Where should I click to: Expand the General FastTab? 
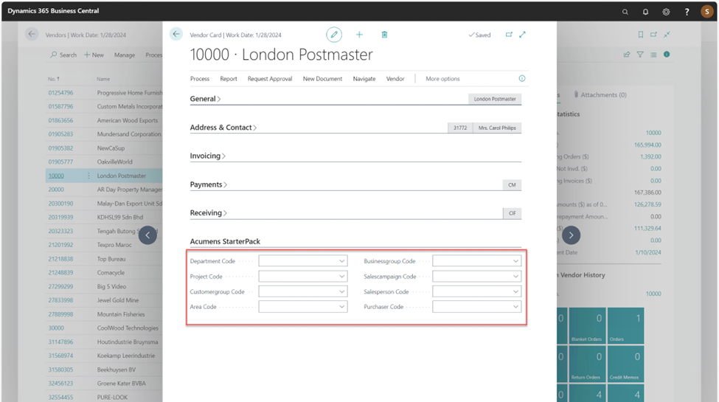click(205, 99)
